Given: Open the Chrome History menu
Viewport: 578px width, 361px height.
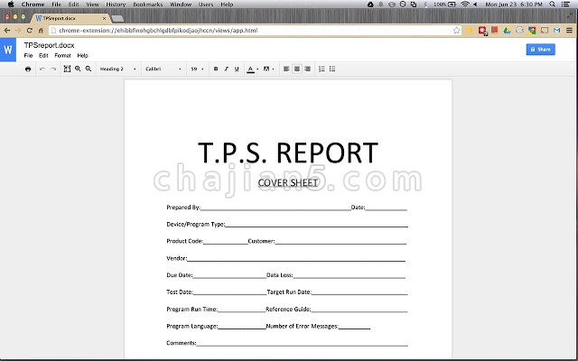Looking at the screenshot, I should (x=116, y=5).
